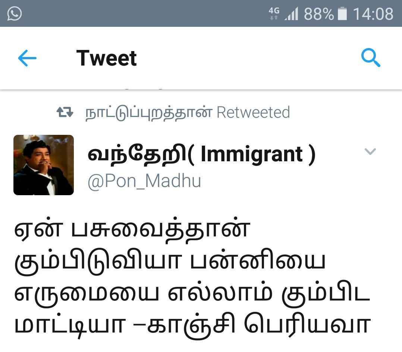
Task: Tap the 14:08 clock in status bar
Action: (x=373, y=14)
